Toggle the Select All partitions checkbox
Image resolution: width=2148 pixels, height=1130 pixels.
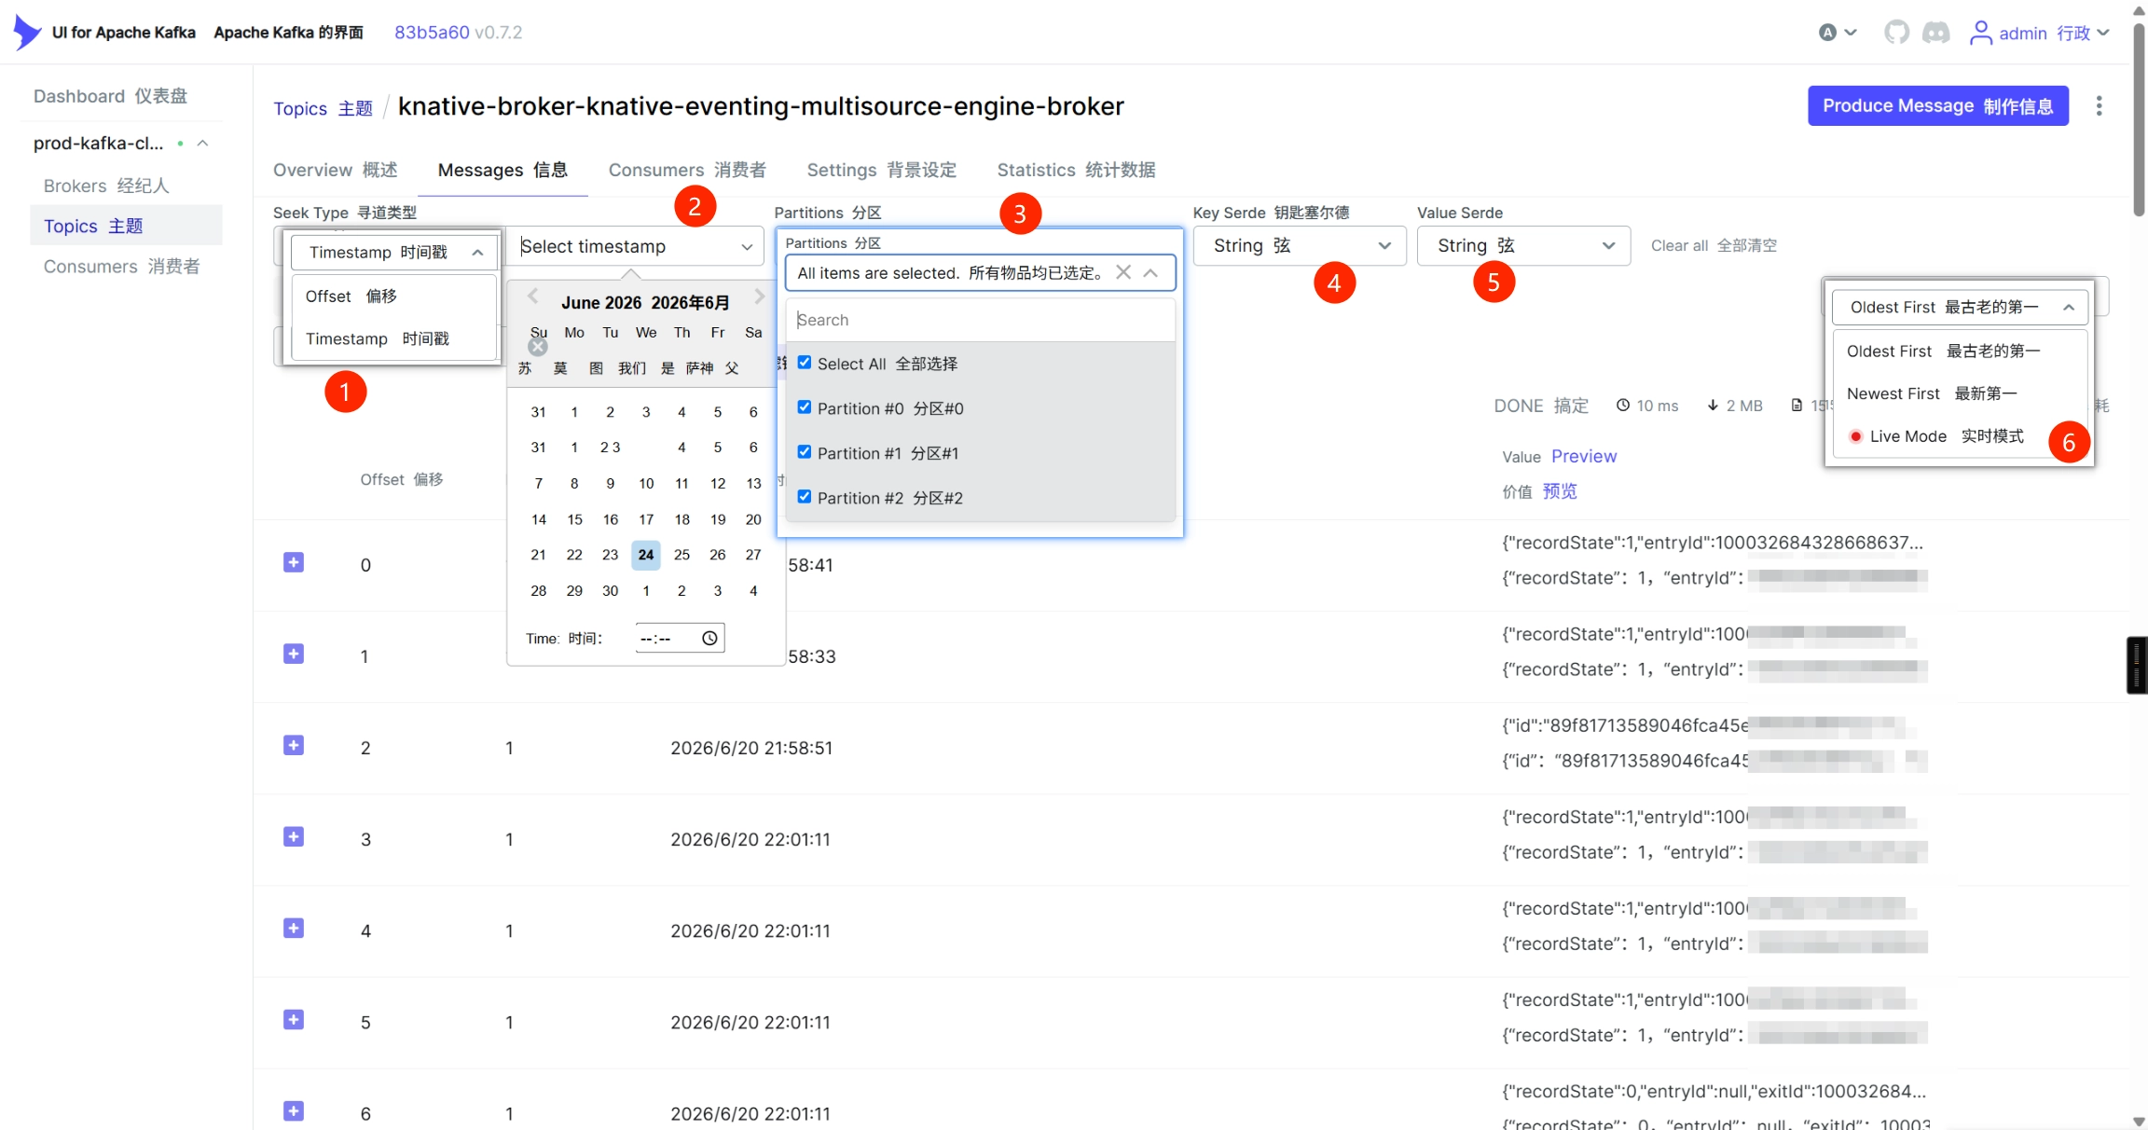805,363
